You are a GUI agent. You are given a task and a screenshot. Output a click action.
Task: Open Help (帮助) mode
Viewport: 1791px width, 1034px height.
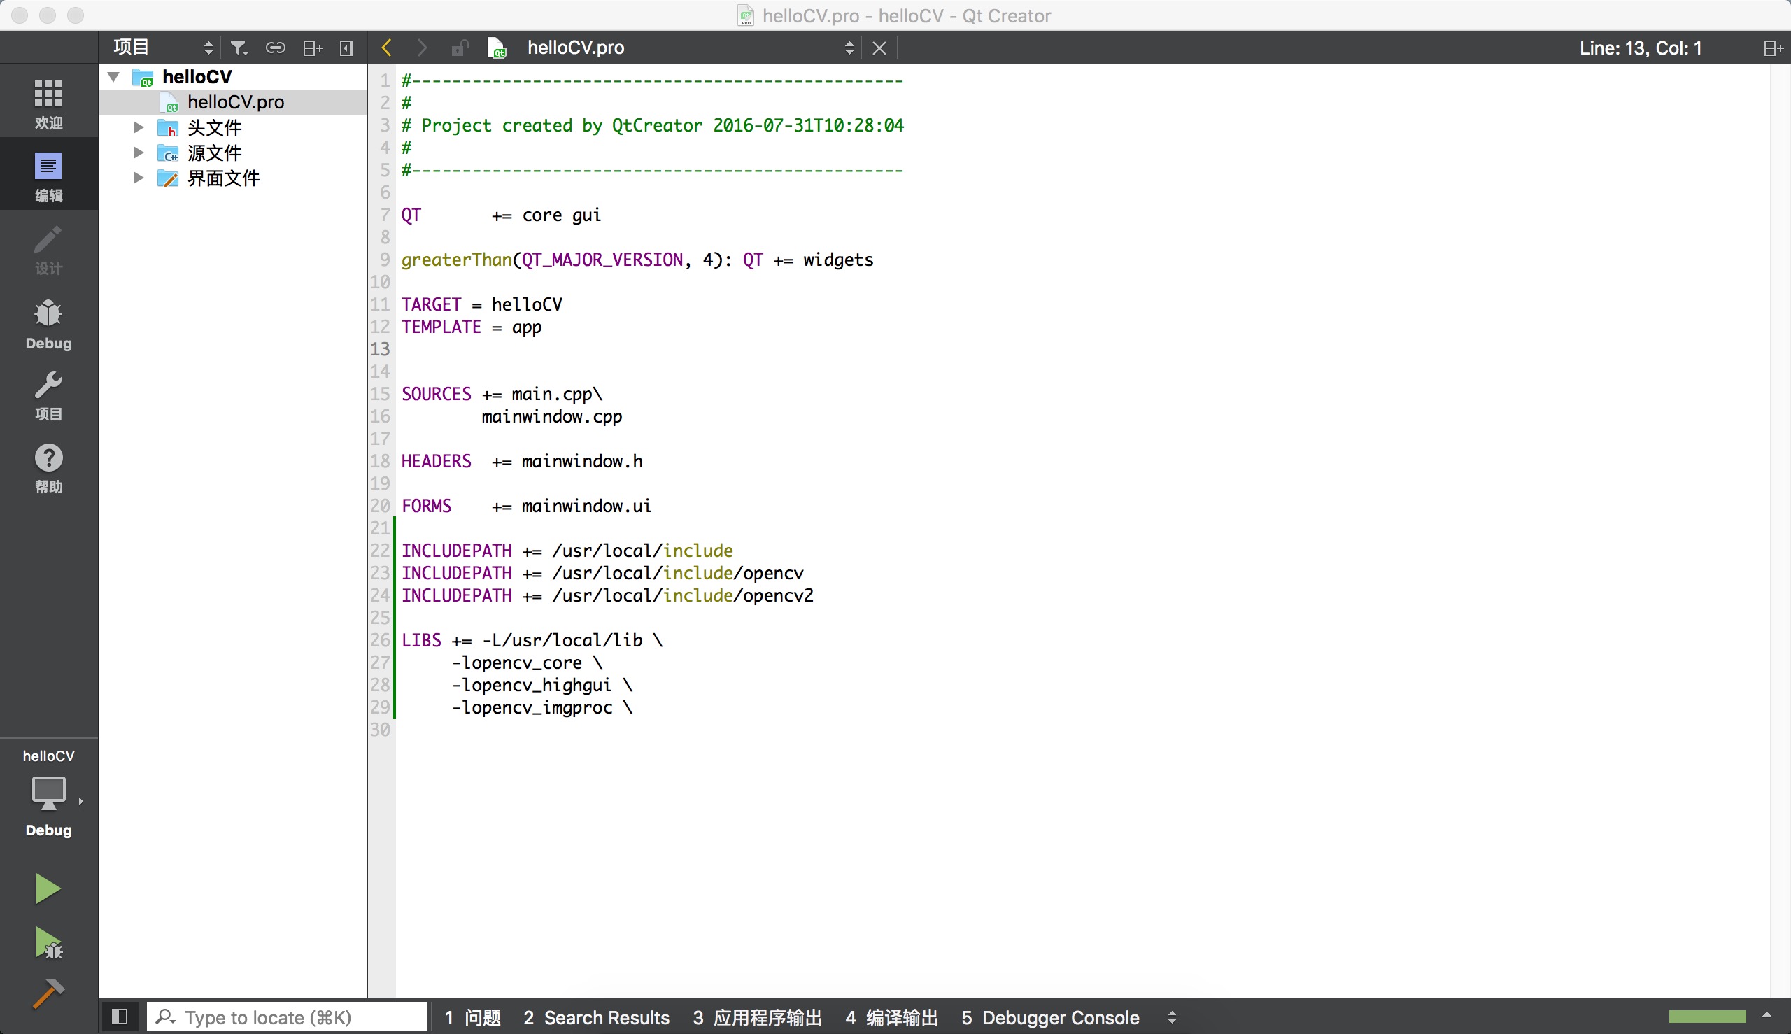coord(48,469)
